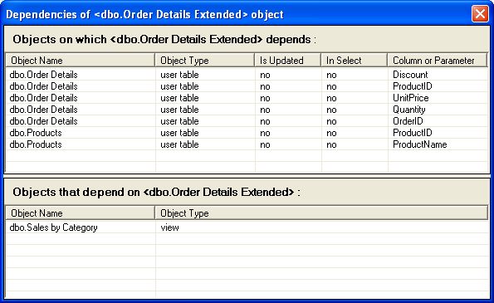Select the dbo.Sales by Category entry

coord(54,227)
